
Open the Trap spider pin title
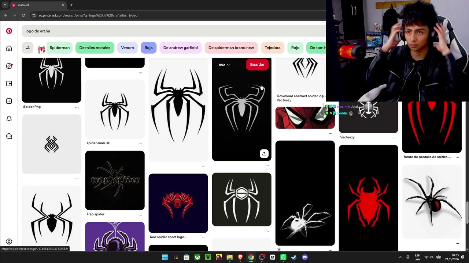[95, 214]
